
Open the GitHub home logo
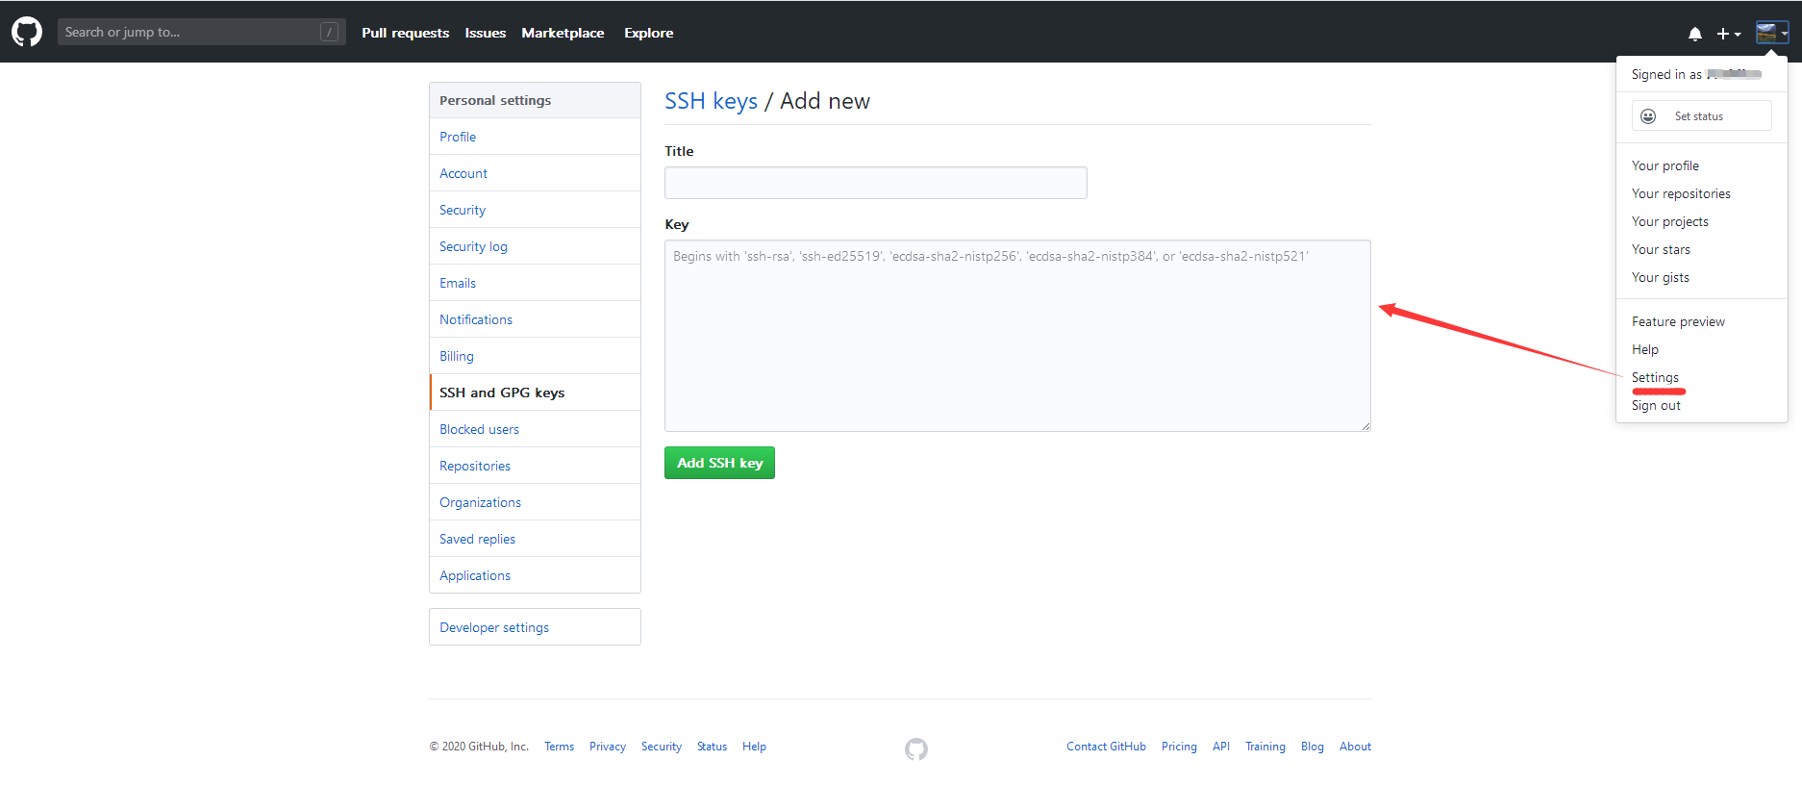click(x=27, y=32)
